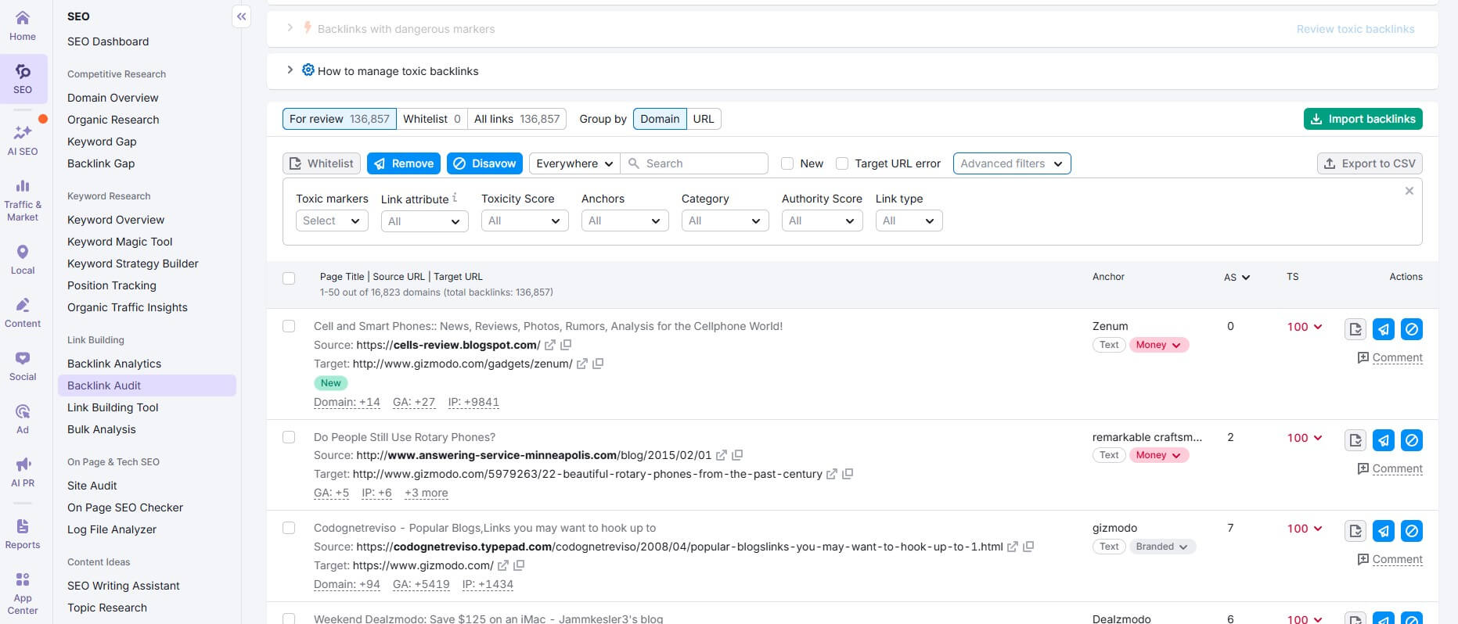1458x624 pixels.
Task: Close the advanced filters panel X
Action: tap(1409, 191)
